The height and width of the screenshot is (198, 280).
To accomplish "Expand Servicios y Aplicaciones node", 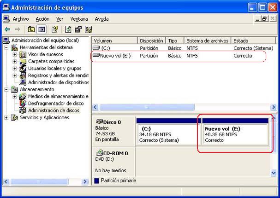I will pyautogui.click(x=6, y=117).
